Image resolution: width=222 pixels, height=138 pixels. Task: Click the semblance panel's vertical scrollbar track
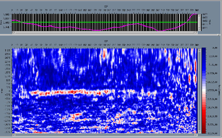(x=199, y=91)
